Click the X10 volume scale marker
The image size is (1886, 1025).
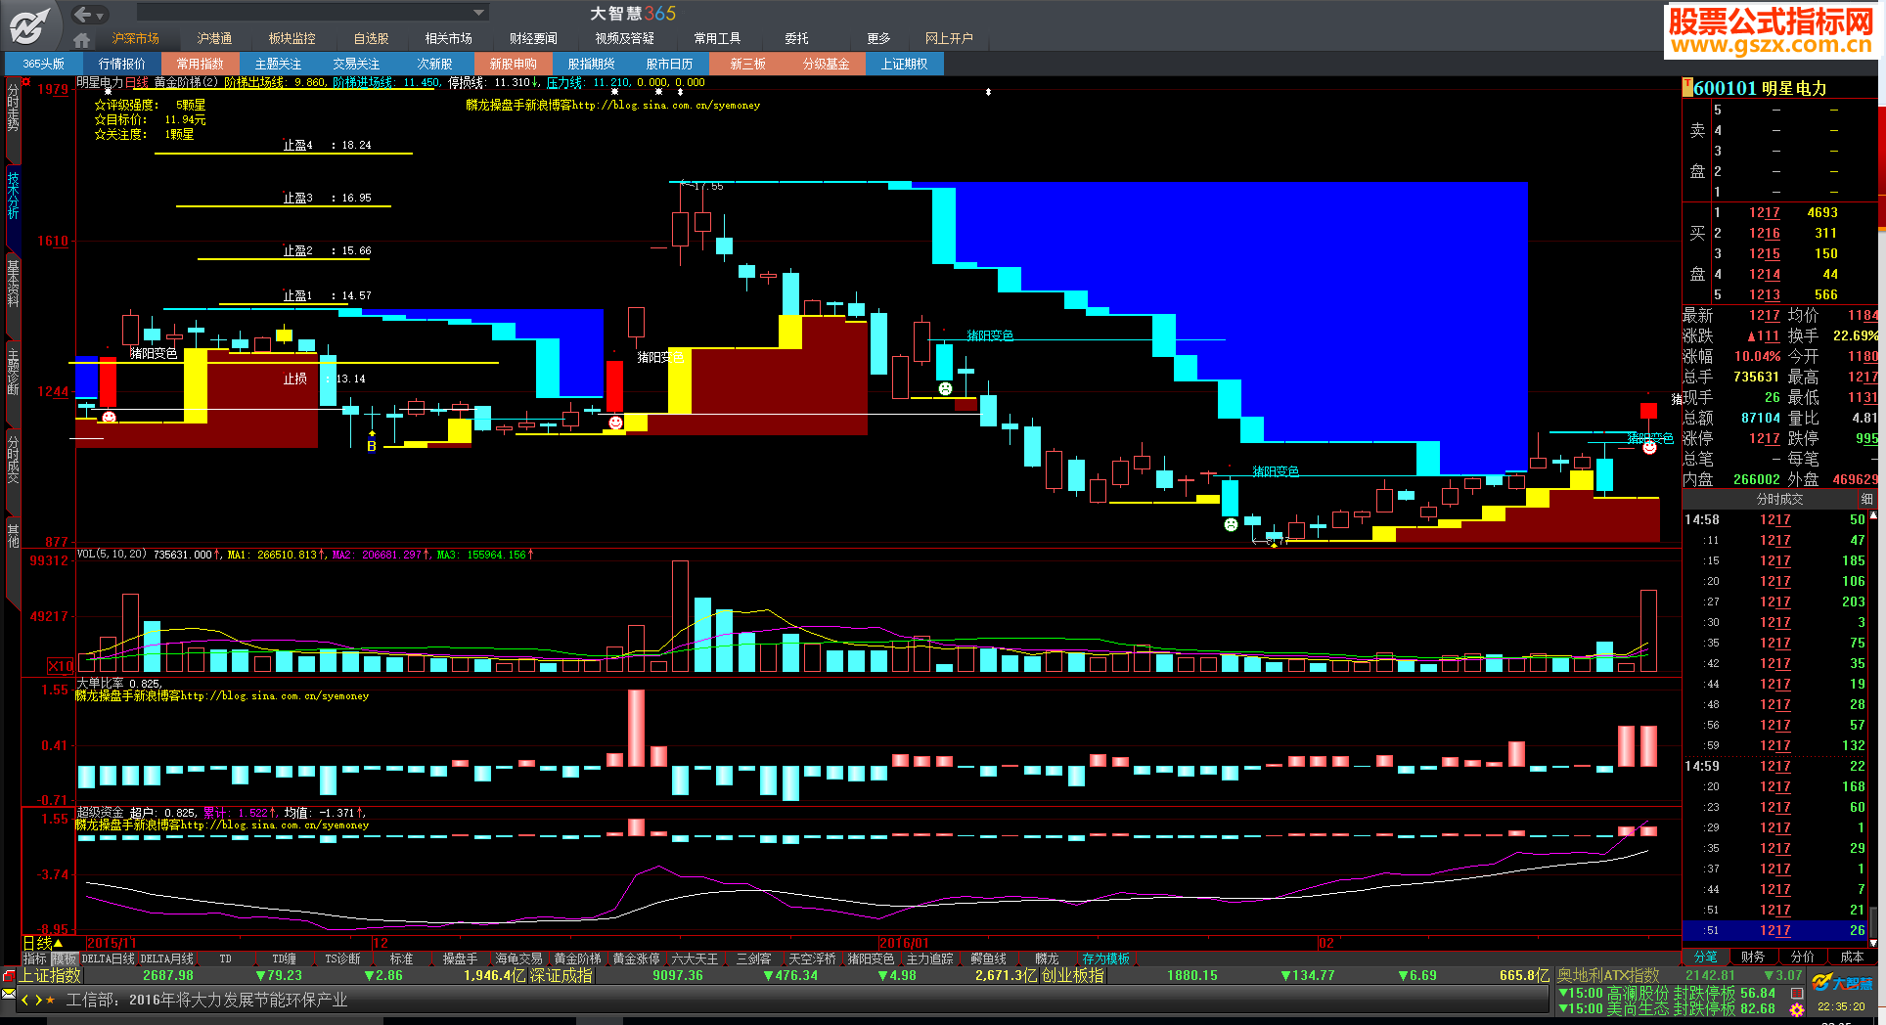[x=60, y=666]
